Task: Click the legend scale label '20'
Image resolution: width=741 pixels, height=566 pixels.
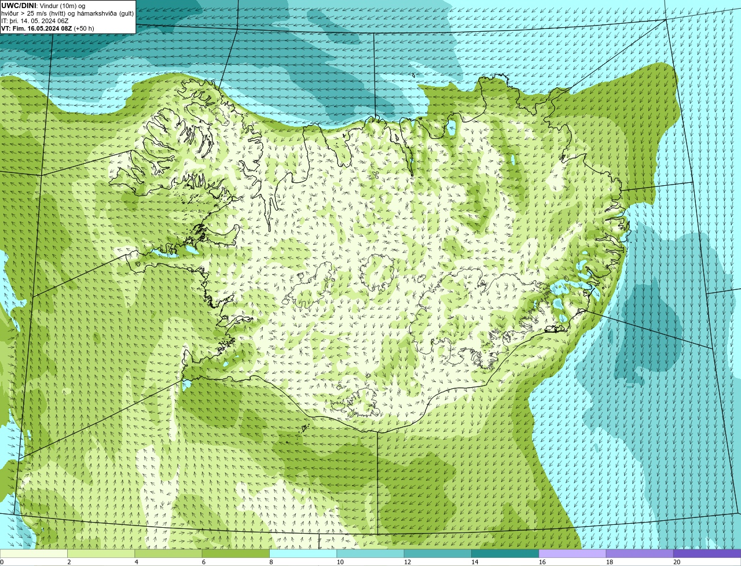Action: coord(677,562)
